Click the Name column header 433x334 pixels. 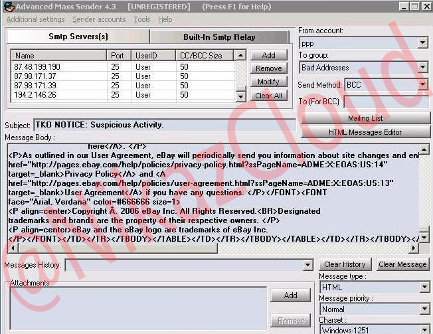point(59,56)
